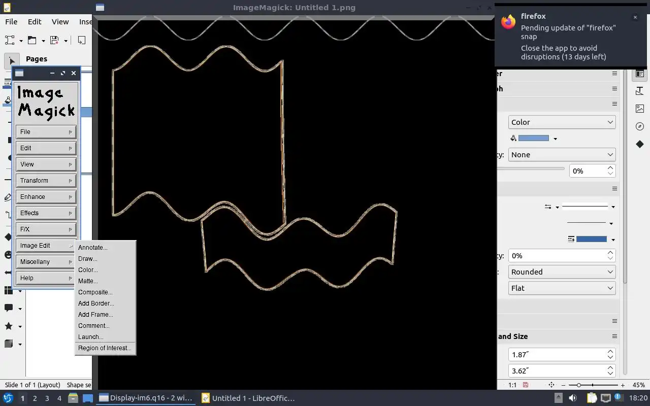
Task: Click ImageMagick Enhance button
Action: point(46,197)
